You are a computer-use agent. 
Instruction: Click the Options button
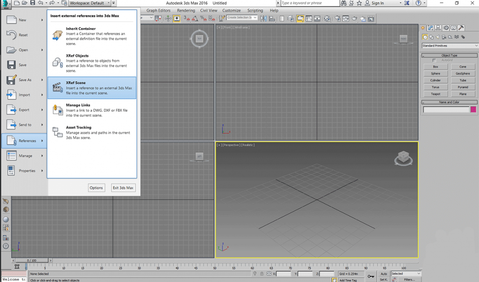(x=96, y=188)
